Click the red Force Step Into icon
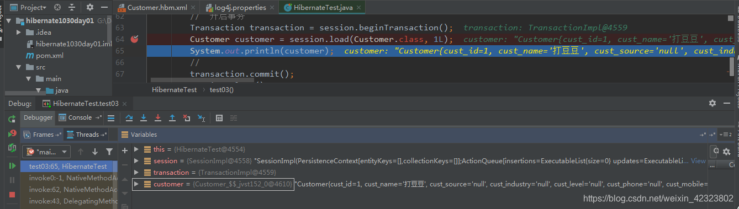The image size is (739, 209). (158, 118)
